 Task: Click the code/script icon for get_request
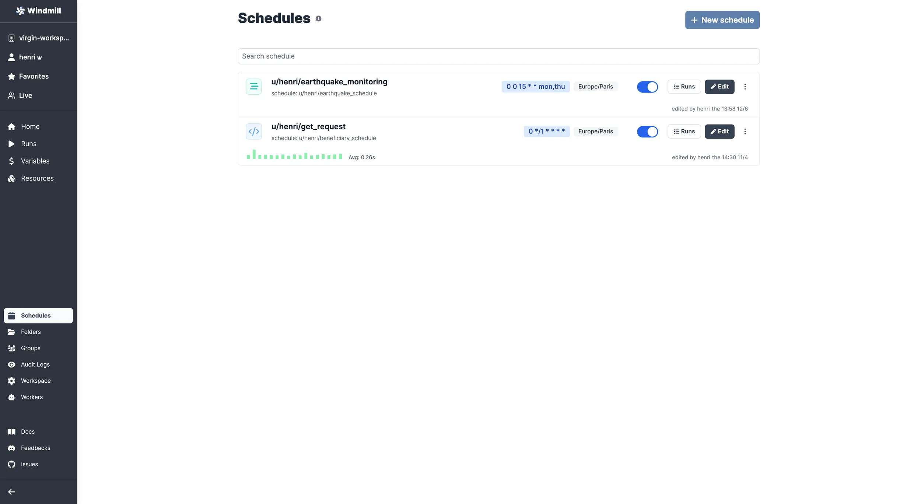pyautogui.click(x=254, y=132)
